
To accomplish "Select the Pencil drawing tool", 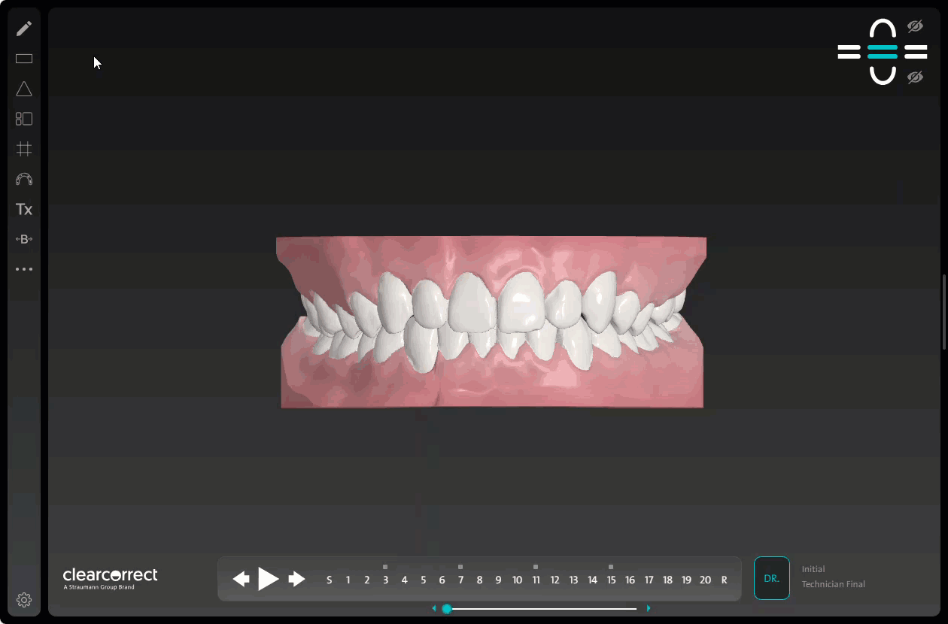I will (23, 27).
